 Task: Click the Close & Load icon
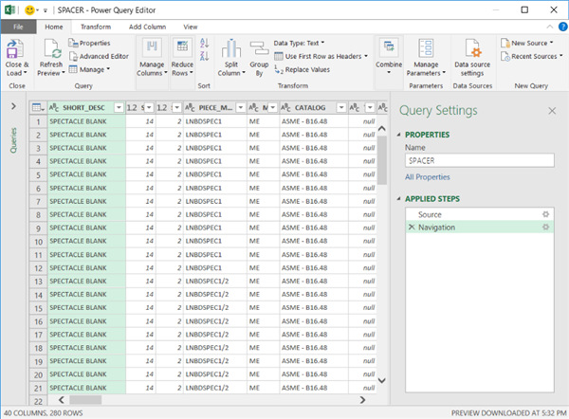coord(15,49)
